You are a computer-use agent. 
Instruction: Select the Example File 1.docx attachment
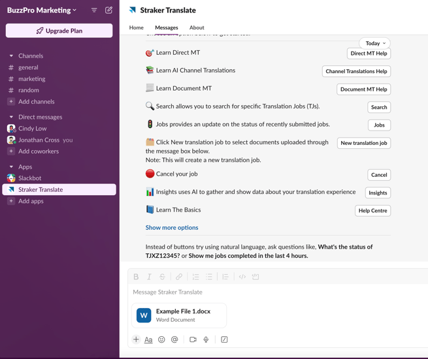(179, 315)
